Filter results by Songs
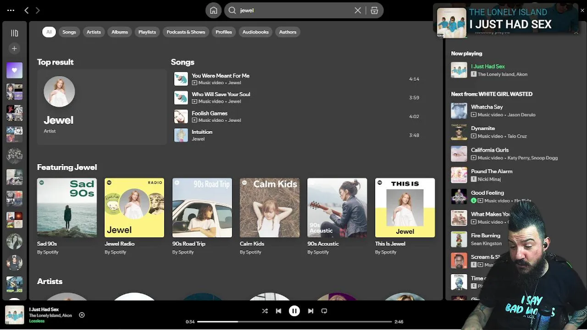The width and height of the screenshot is (587, 330). tap(69, 32)
